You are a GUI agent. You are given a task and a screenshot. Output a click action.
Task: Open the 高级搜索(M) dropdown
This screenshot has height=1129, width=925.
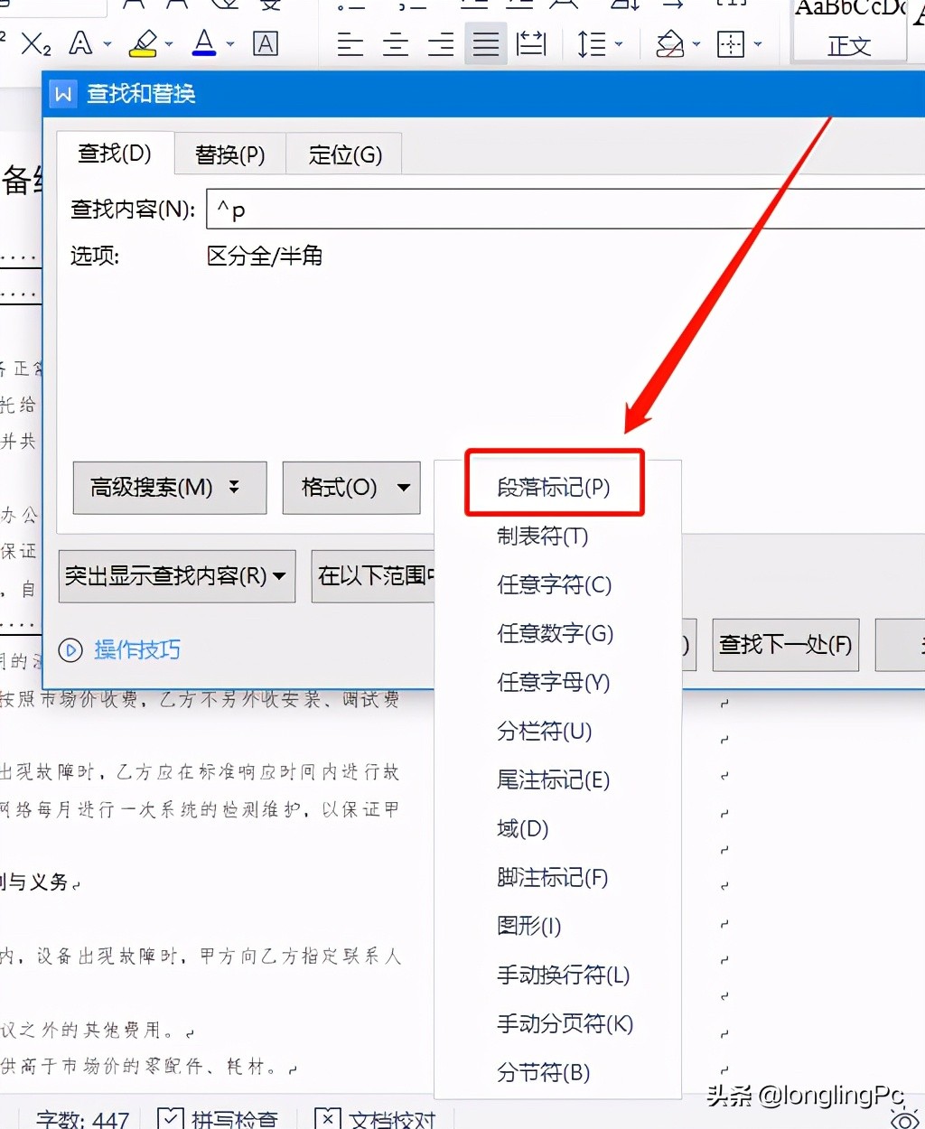click(169, 488)
